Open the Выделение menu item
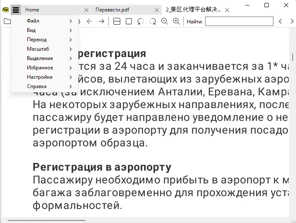 [x=44, y=58]
